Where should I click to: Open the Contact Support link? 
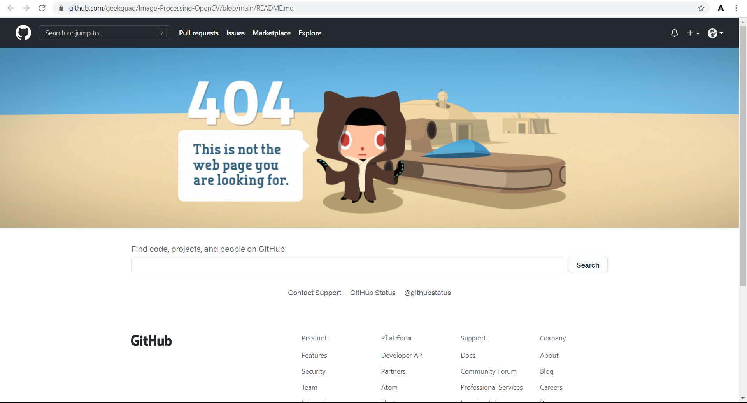tap(314, 293)
